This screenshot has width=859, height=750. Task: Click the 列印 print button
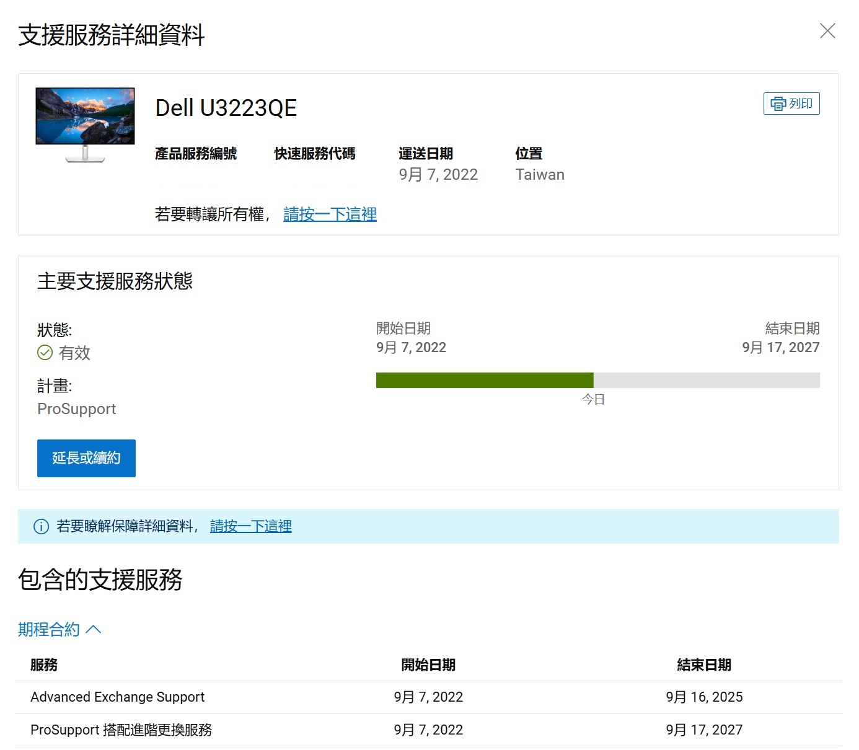pos(791,104)
